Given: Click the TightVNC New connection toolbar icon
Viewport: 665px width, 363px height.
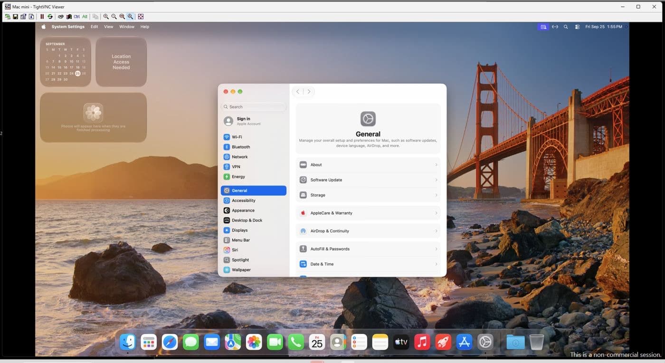Looking at the screenshot, I should [7, 17].
